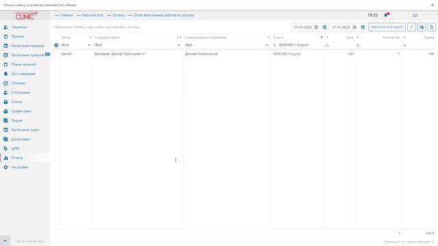Open Настройки gear icon in sidebar

(x=5, y=167)
